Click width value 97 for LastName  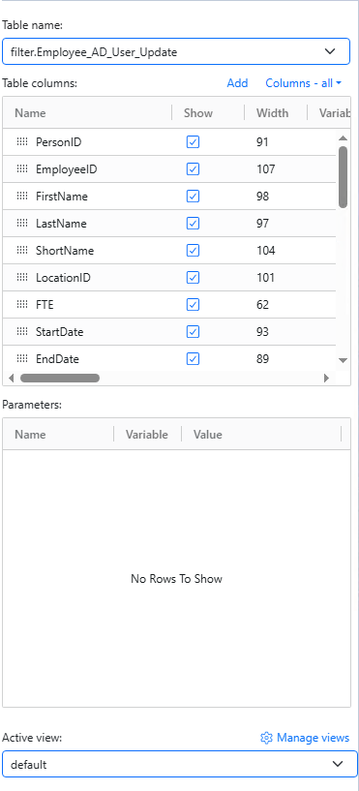point(262,224)
